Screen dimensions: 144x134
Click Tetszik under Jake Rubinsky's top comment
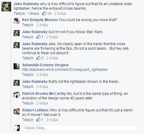click(19, 13)
